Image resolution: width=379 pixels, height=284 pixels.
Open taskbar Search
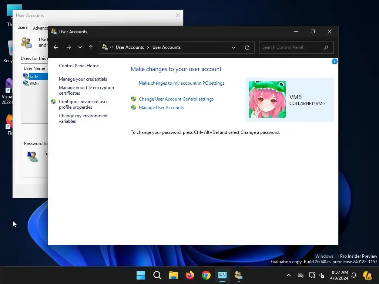(157, 275)
